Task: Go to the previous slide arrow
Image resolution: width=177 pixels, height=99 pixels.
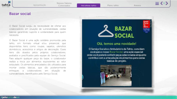Action: [x=162, y=3]
